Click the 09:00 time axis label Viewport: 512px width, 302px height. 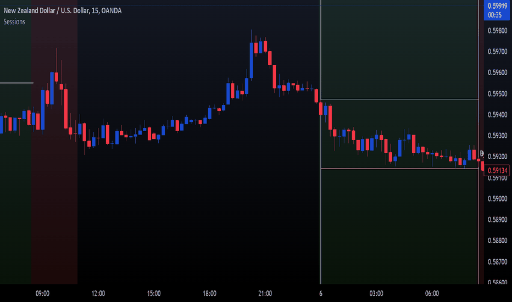[x=42, y=294]
